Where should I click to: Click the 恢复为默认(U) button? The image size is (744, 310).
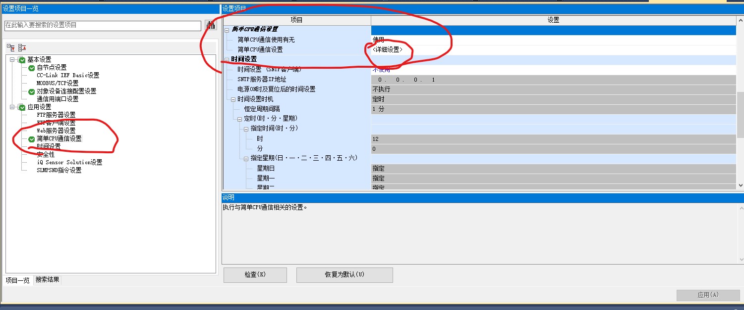[x=344, y=274]
